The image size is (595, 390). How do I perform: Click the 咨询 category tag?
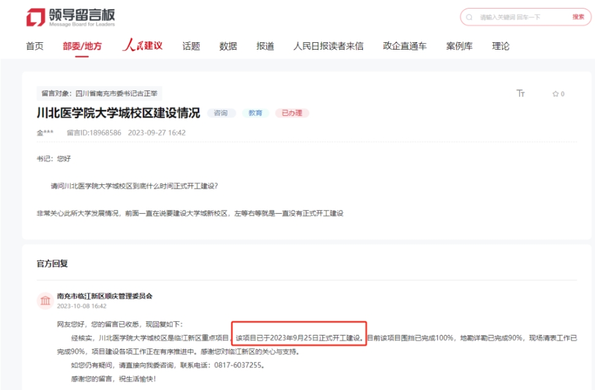[x=221, y=113]
